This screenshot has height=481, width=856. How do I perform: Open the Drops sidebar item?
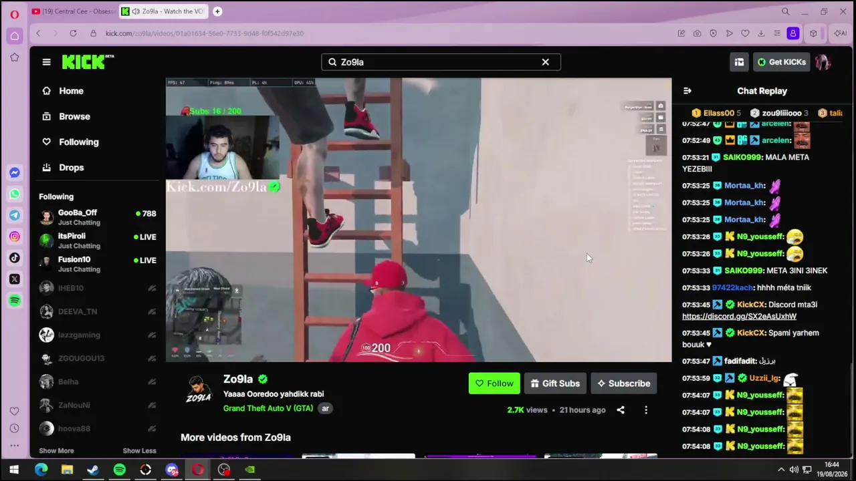click(71, 167)
